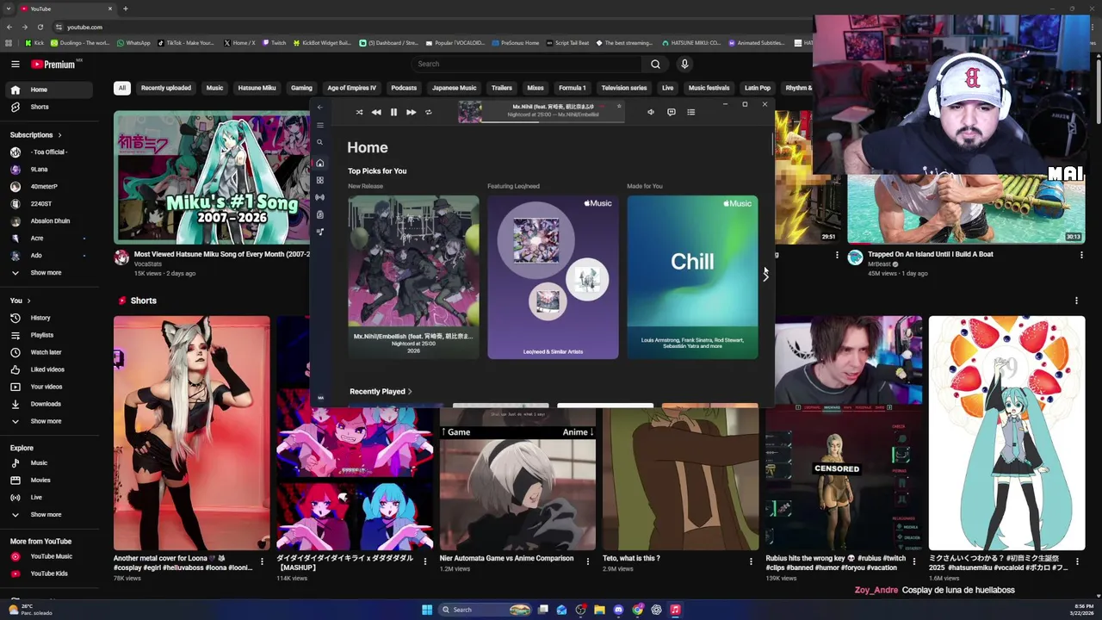This screenshot has height=620, width=1102.
Task: Open the playlists music-note icon in Apple Music sidebar
Action: pos(319,232)
